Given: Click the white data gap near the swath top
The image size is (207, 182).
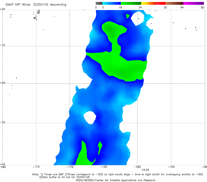Looking at the screenshot, I should pyautogui.click(x=137, y=18).
